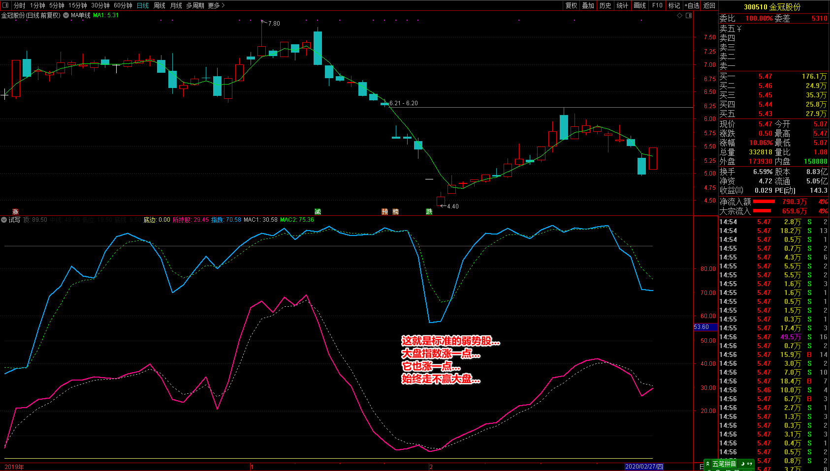Click the 买二 5.46 bid row

pyautogui.click(x=773, y=86)
